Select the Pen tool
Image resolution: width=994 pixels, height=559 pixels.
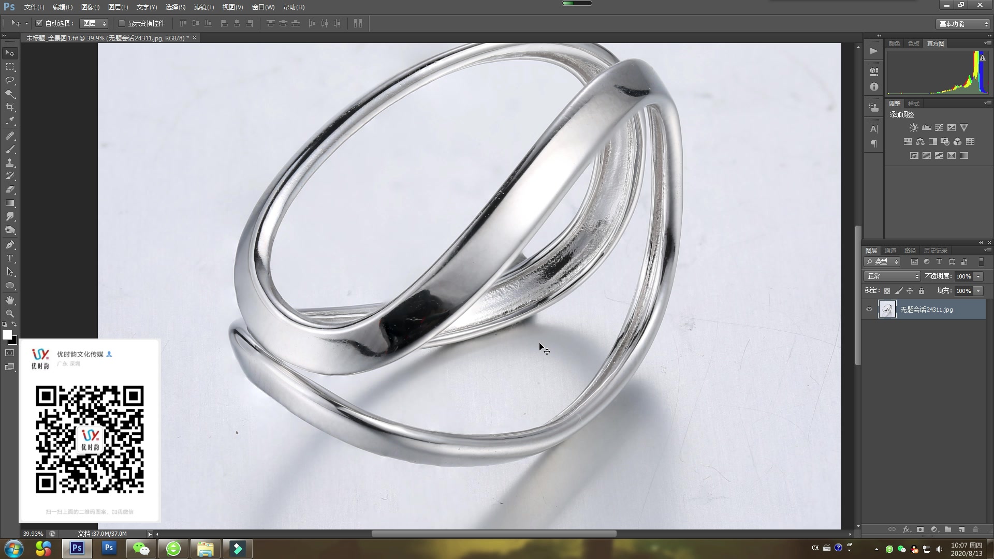(x=10, y=245)
